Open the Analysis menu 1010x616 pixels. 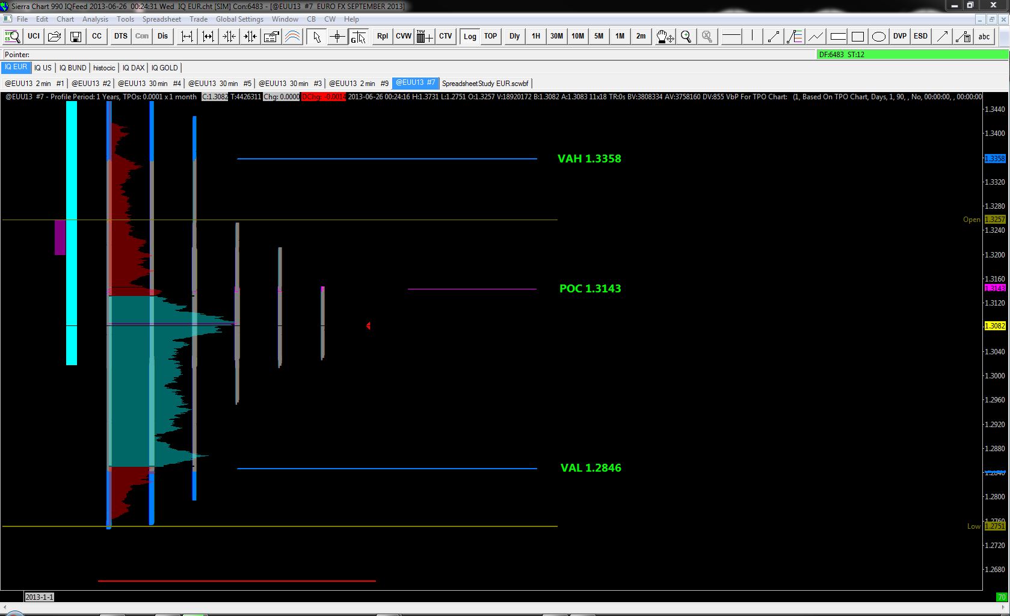tap(96, 19)
